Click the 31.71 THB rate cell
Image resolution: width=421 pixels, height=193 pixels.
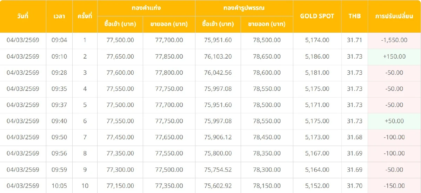[x=354, y=40]
